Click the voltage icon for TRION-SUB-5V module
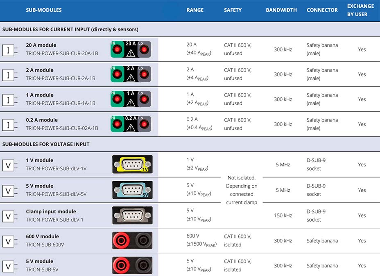 coord(9,266)
